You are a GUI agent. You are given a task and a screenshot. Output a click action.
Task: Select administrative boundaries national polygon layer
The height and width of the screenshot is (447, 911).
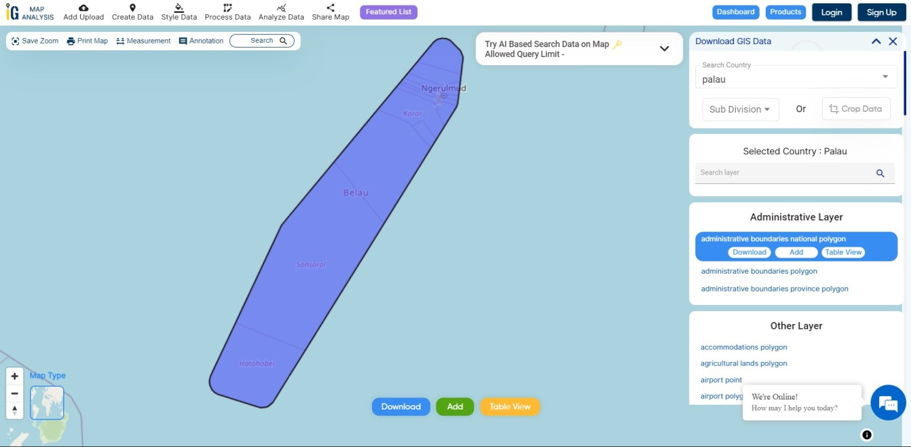[x=773, y=239]
